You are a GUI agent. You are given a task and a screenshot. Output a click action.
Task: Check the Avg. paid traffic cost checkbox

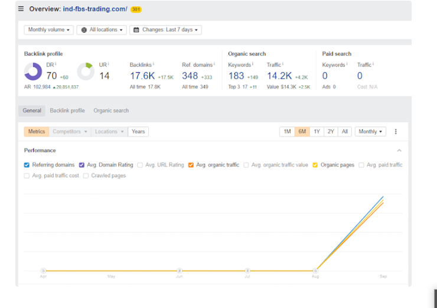(27, 176)
